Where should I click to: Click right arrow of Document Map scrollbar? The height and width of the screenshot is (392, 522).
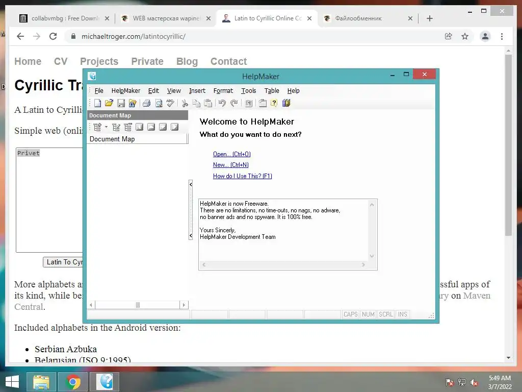184,305
